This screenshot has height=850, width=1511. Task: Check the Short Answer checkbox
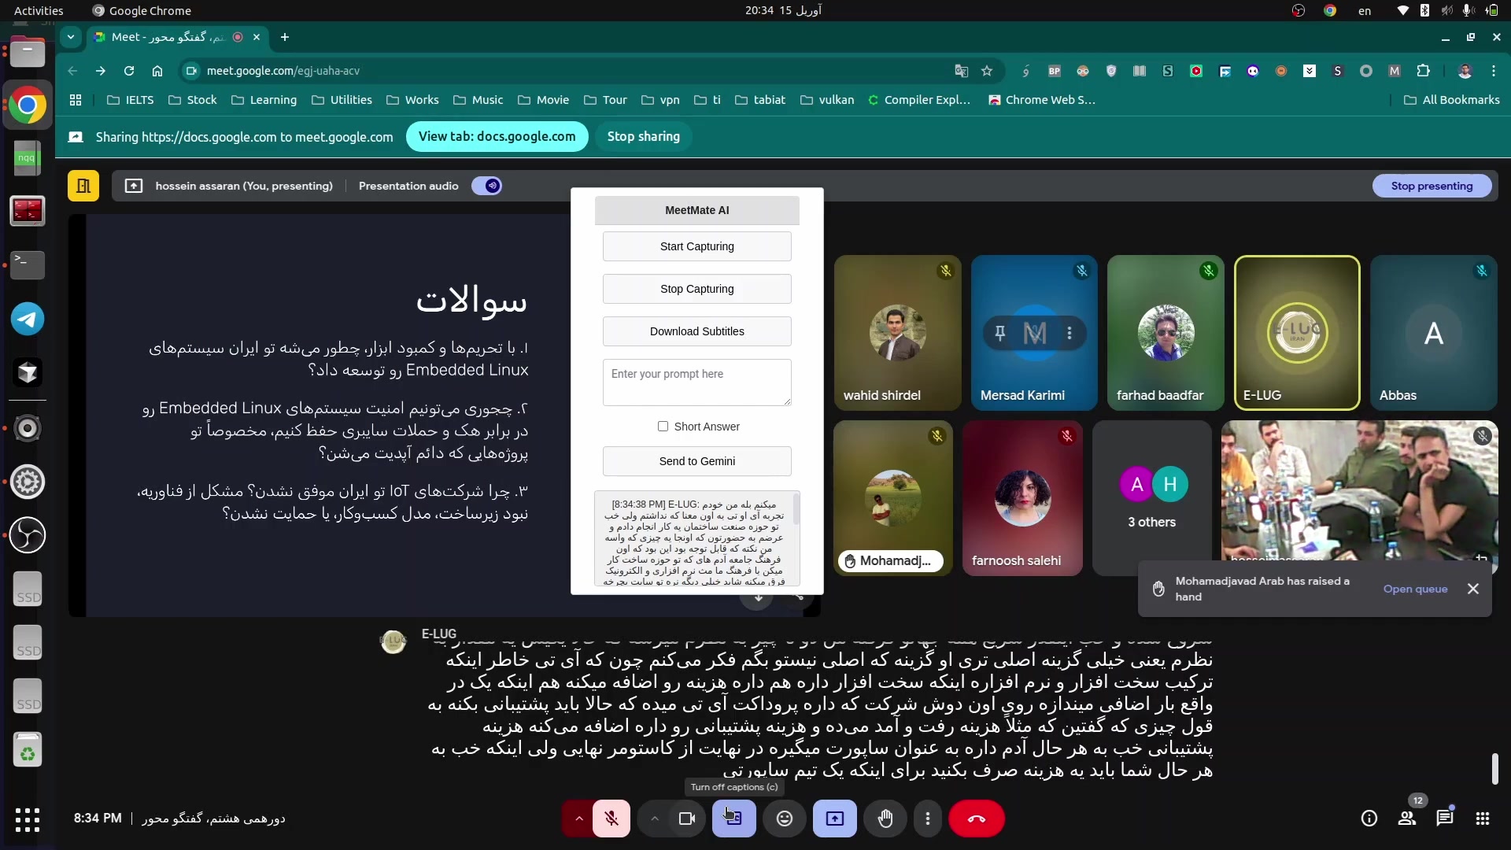point(663,427)
